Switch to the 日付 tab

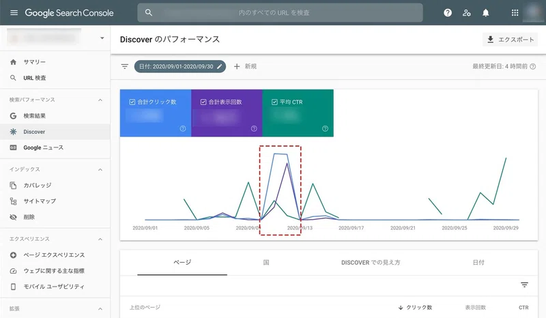(478, 262)
